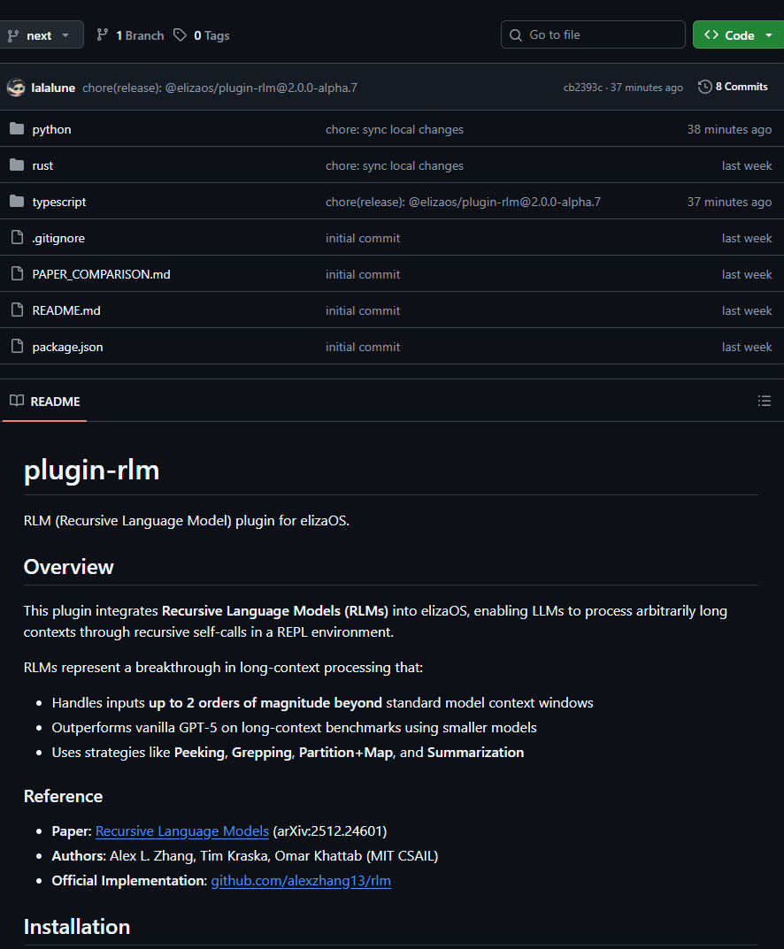Click the typescript folder icon
This screenshot has width=784, height=949.
click(x=17, y=202)
